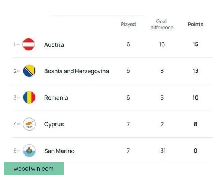This screenshot has height=179, width=223.
Task: Sort by the Goal difference column header
Action: (162, 25)
